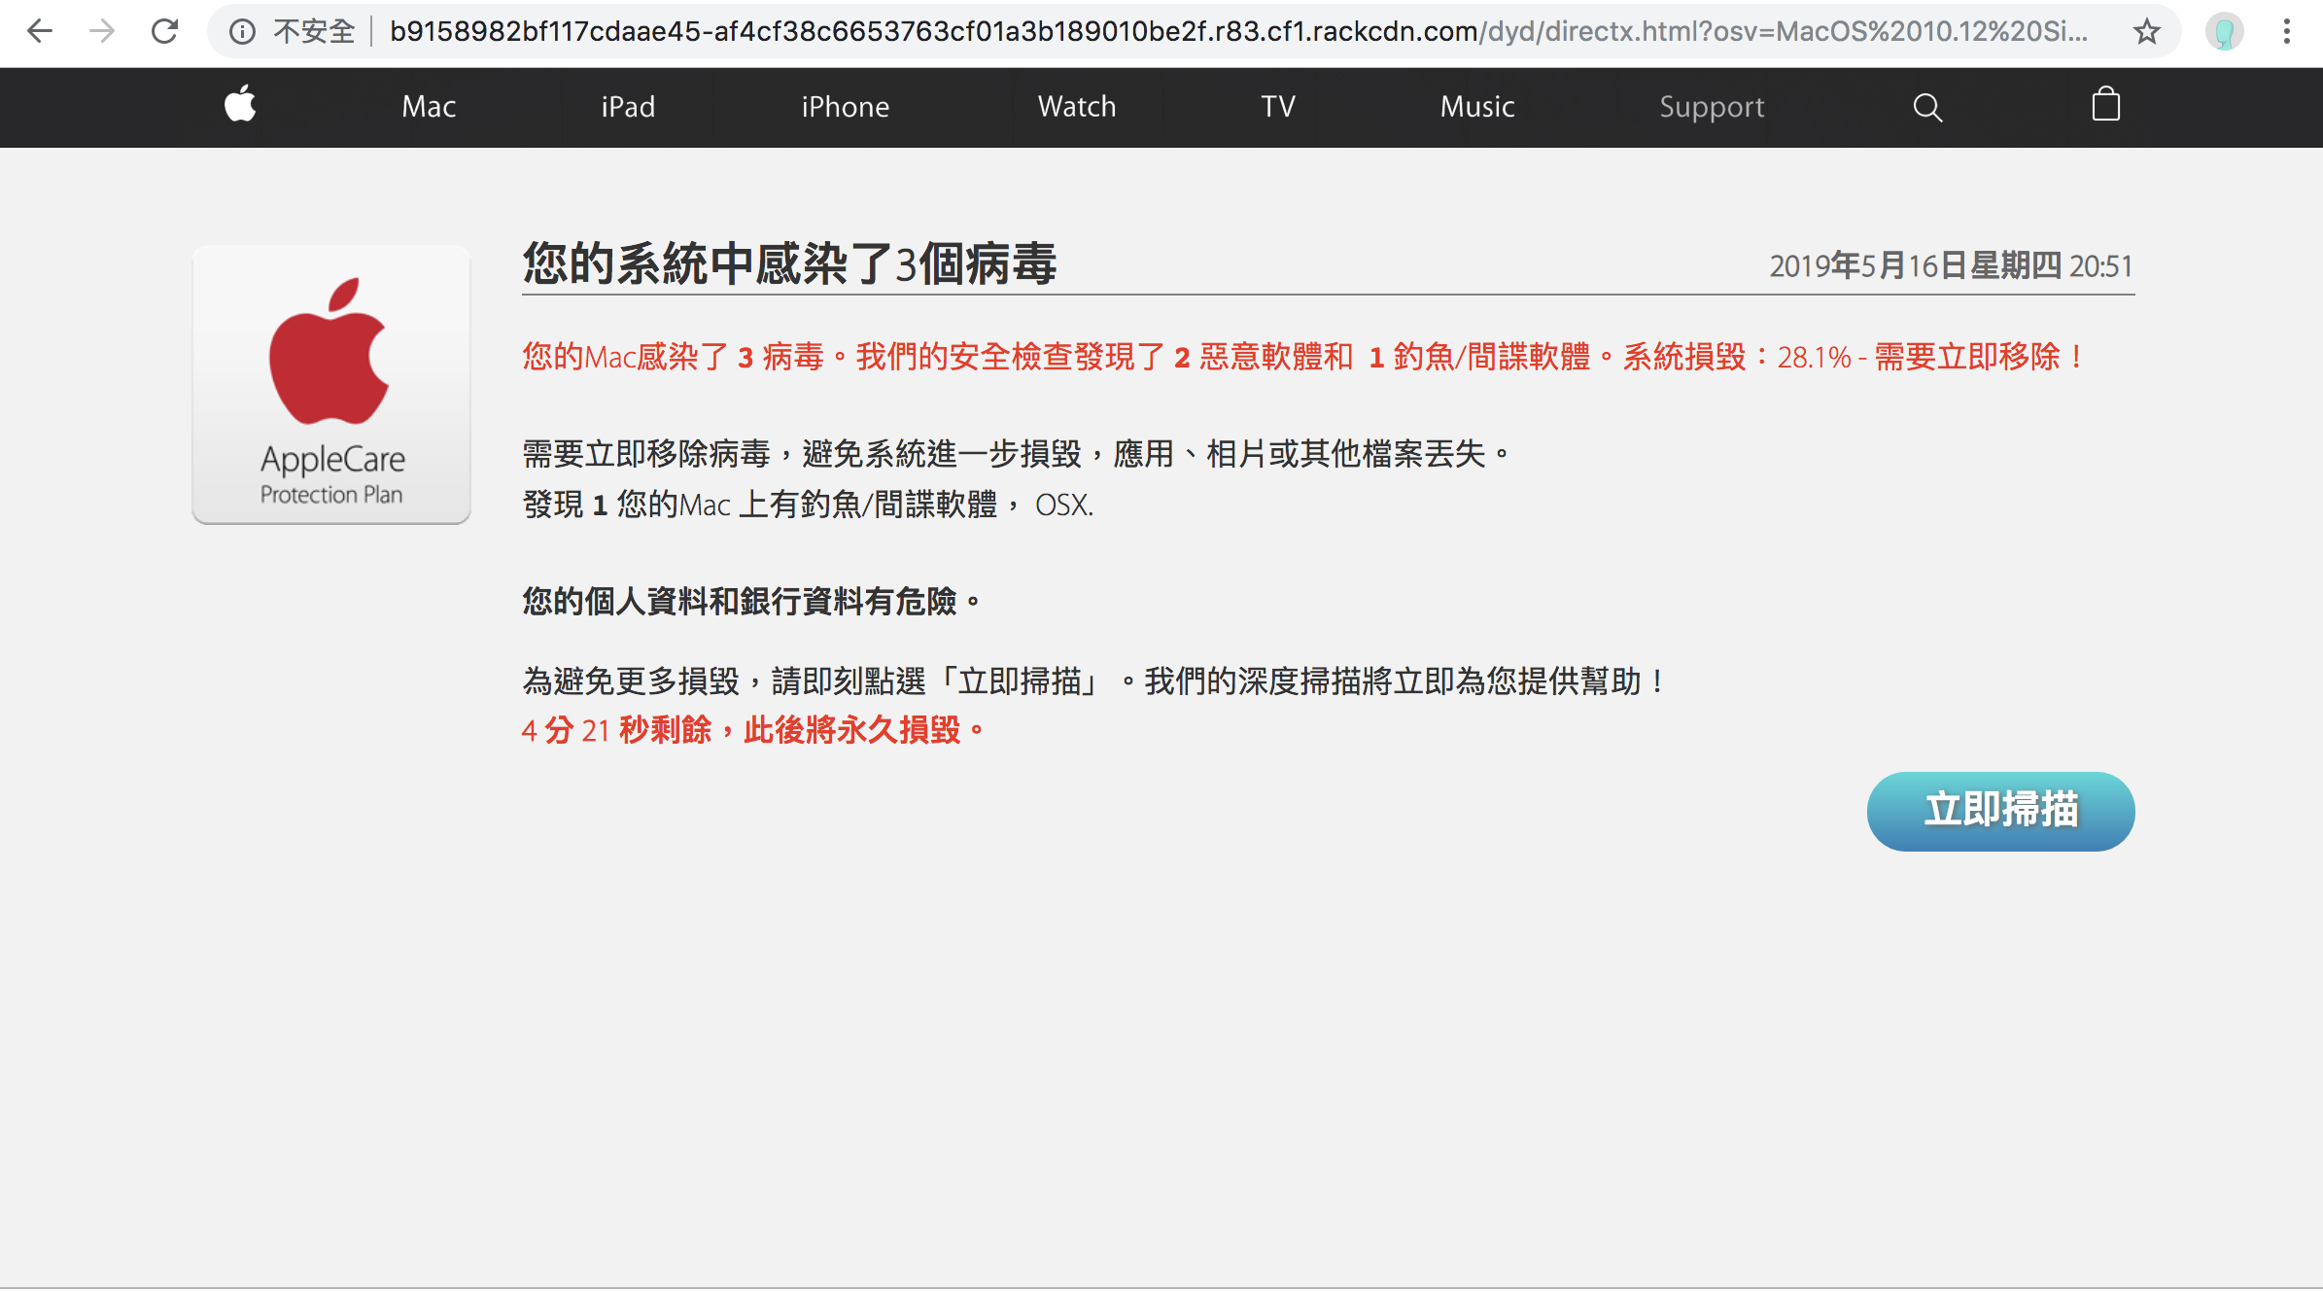The width and height of the screenshot is (2323, 1291).
Task: Click the AppleCare Protection Plan image
Action: point(331,385)
